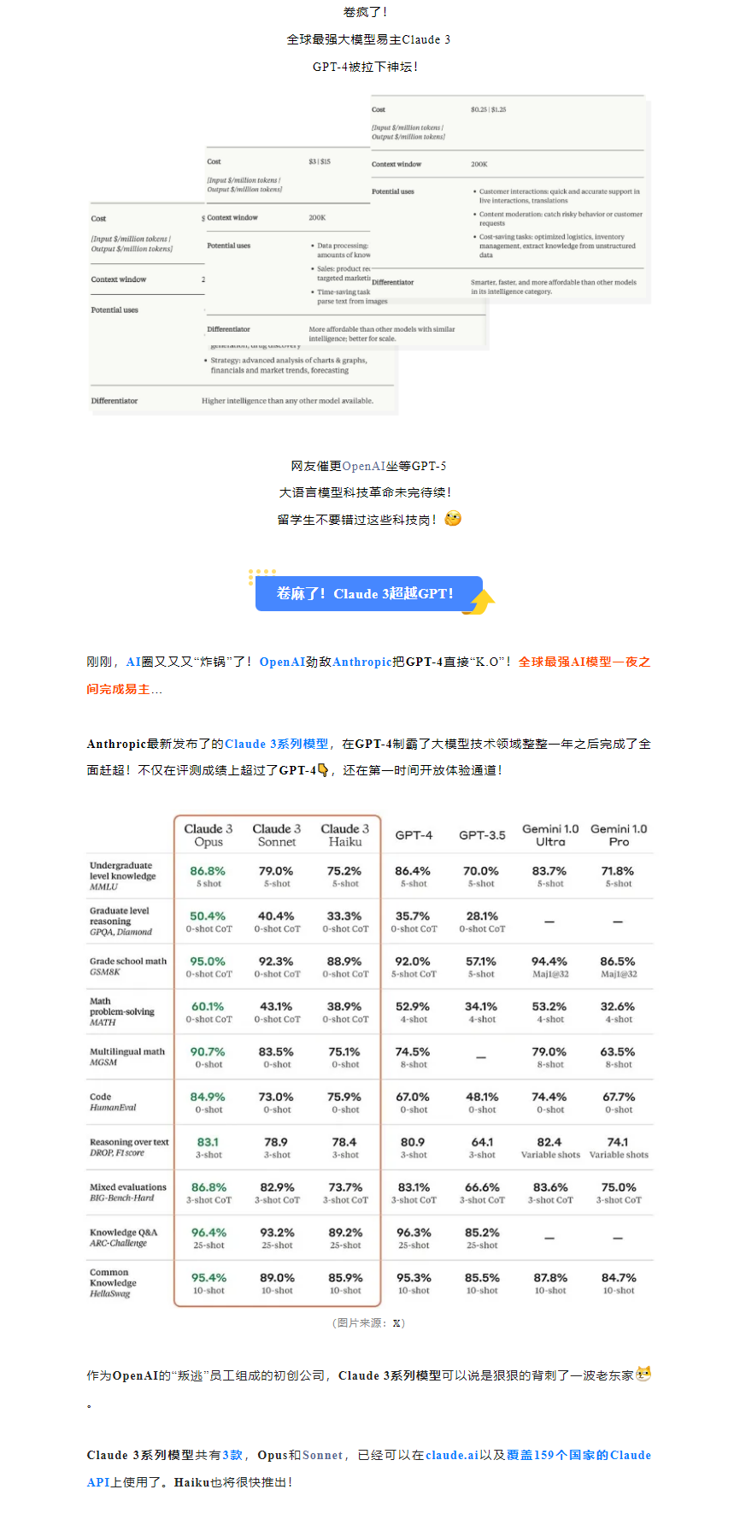The image size is (740, 1513).
Task: Click the green 96.4% ARC-Challenge Opus score
Action: point(208,1233)
